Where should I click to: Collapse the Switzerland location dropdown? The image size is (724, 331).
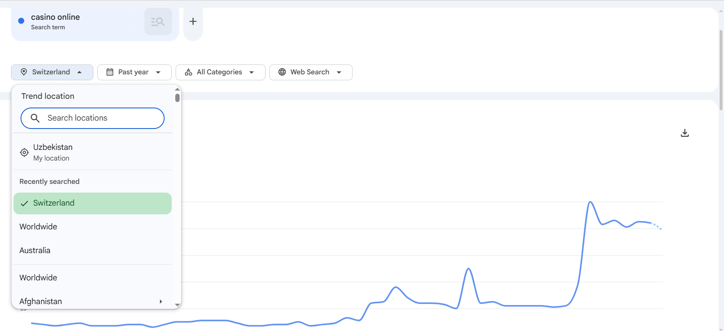pyautogui.click(x=52, y=72)
